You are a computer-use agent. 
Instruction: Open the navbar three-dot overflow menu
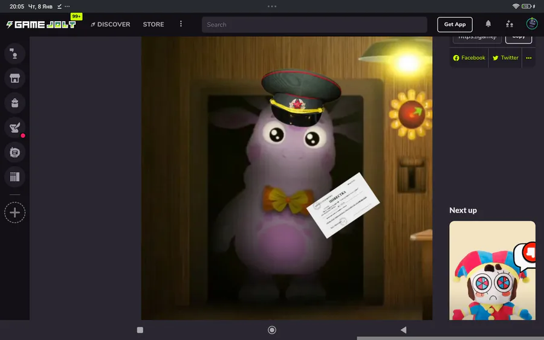181,24
